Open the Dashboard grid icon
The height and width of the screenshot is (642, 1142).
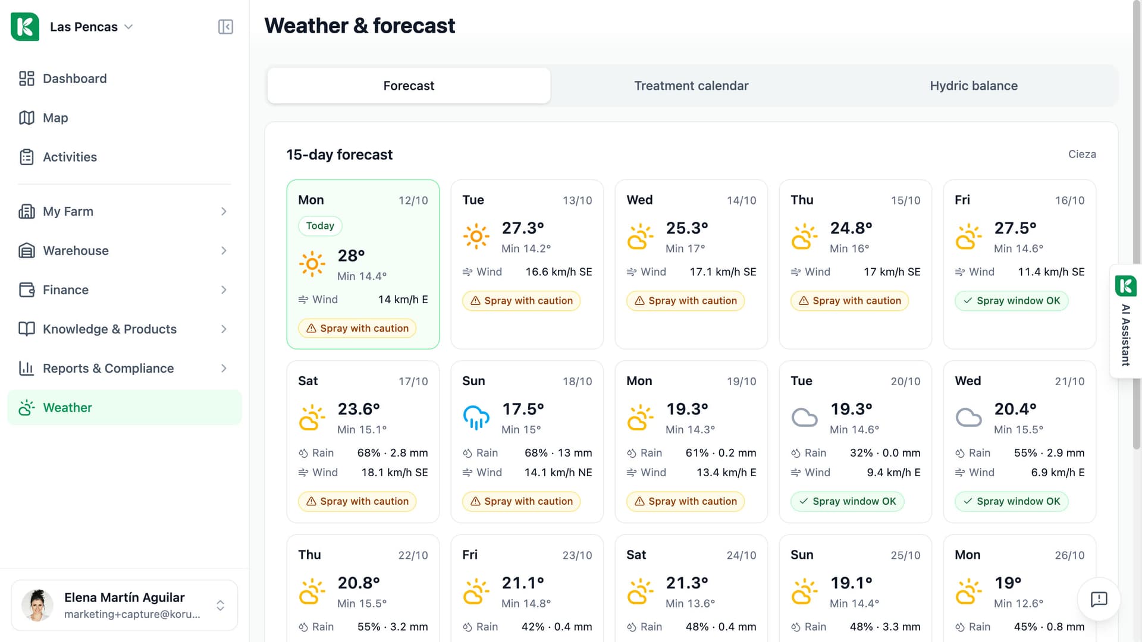pyautogui.click(x=27, y=78)
